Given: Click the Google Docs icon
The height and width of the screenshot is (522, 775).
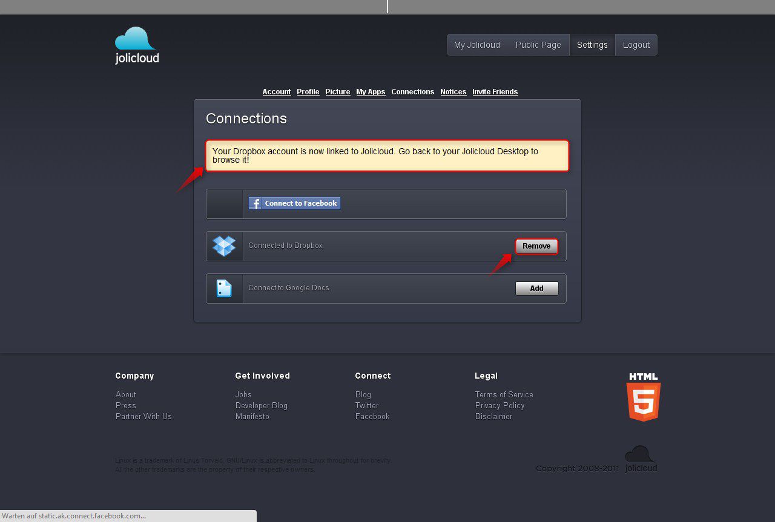Looking at the screenshot, I should click(224, 288).
